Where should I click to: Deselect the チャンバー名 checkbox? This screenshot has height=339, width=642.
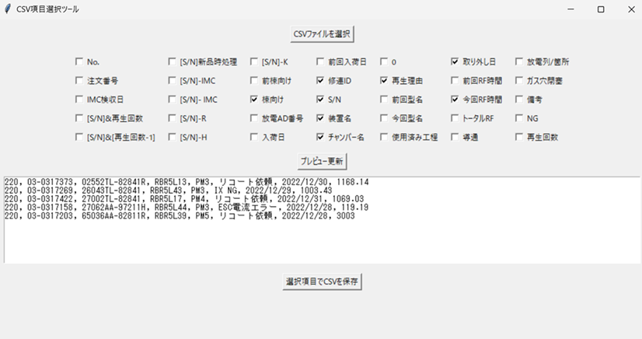320,138
